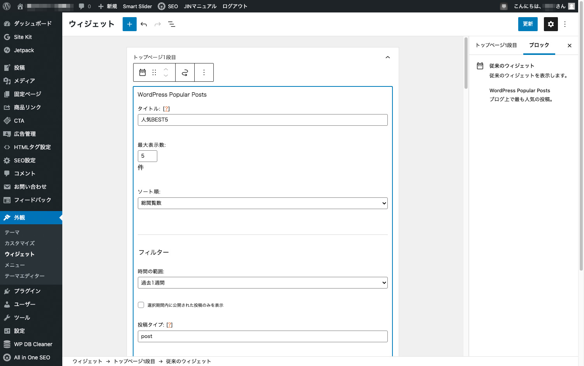Redo the change

(x=158, y=24)
